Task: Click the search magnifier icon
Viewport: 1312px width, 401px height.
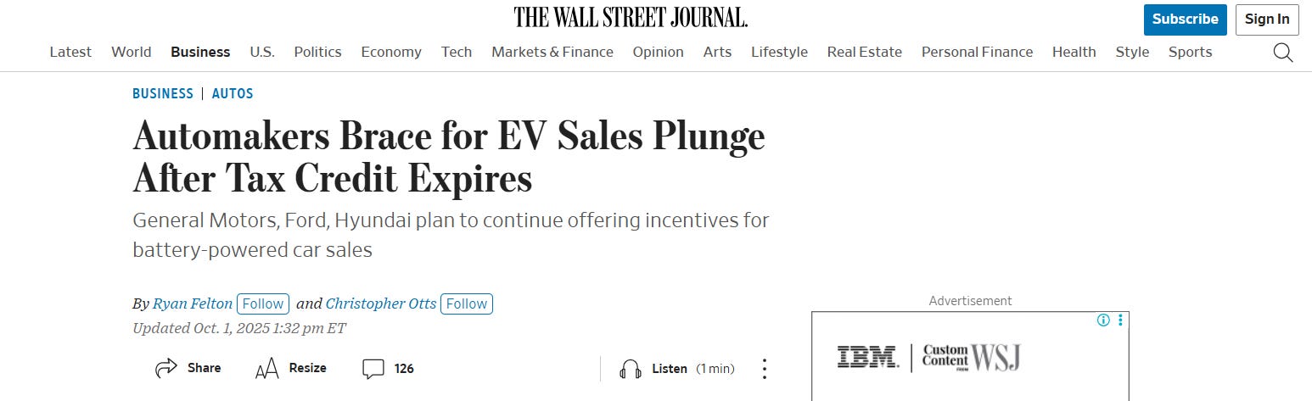Action: pos(1282,53)
